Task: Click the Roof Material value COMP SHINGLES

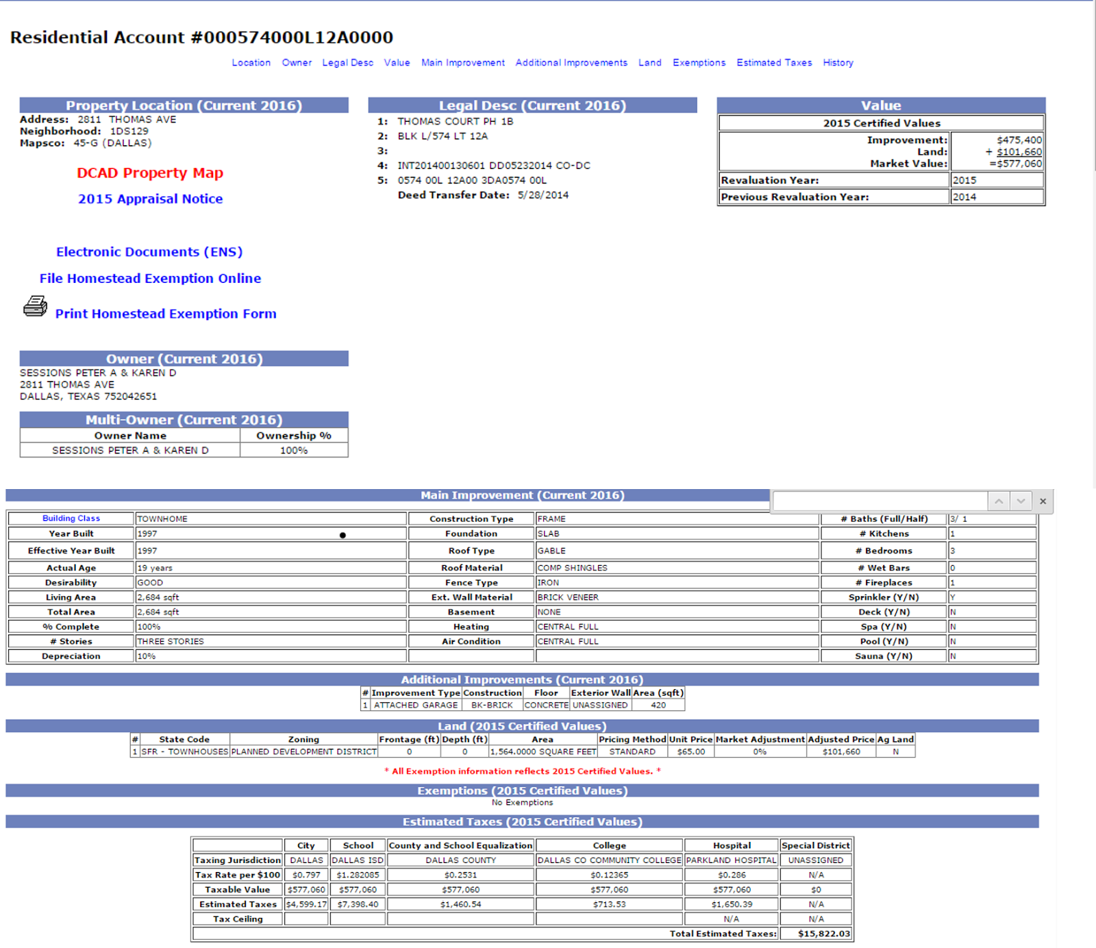Action: (x=573, y=568)
